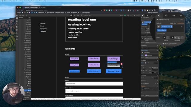Open the black border color swatch
191x107 pixels.
[153, 73]
